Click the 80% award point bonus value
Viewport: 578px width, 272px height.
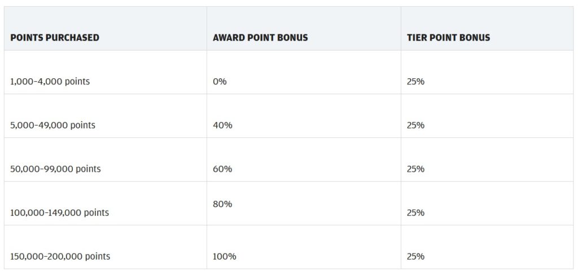[x=222, y=204]
